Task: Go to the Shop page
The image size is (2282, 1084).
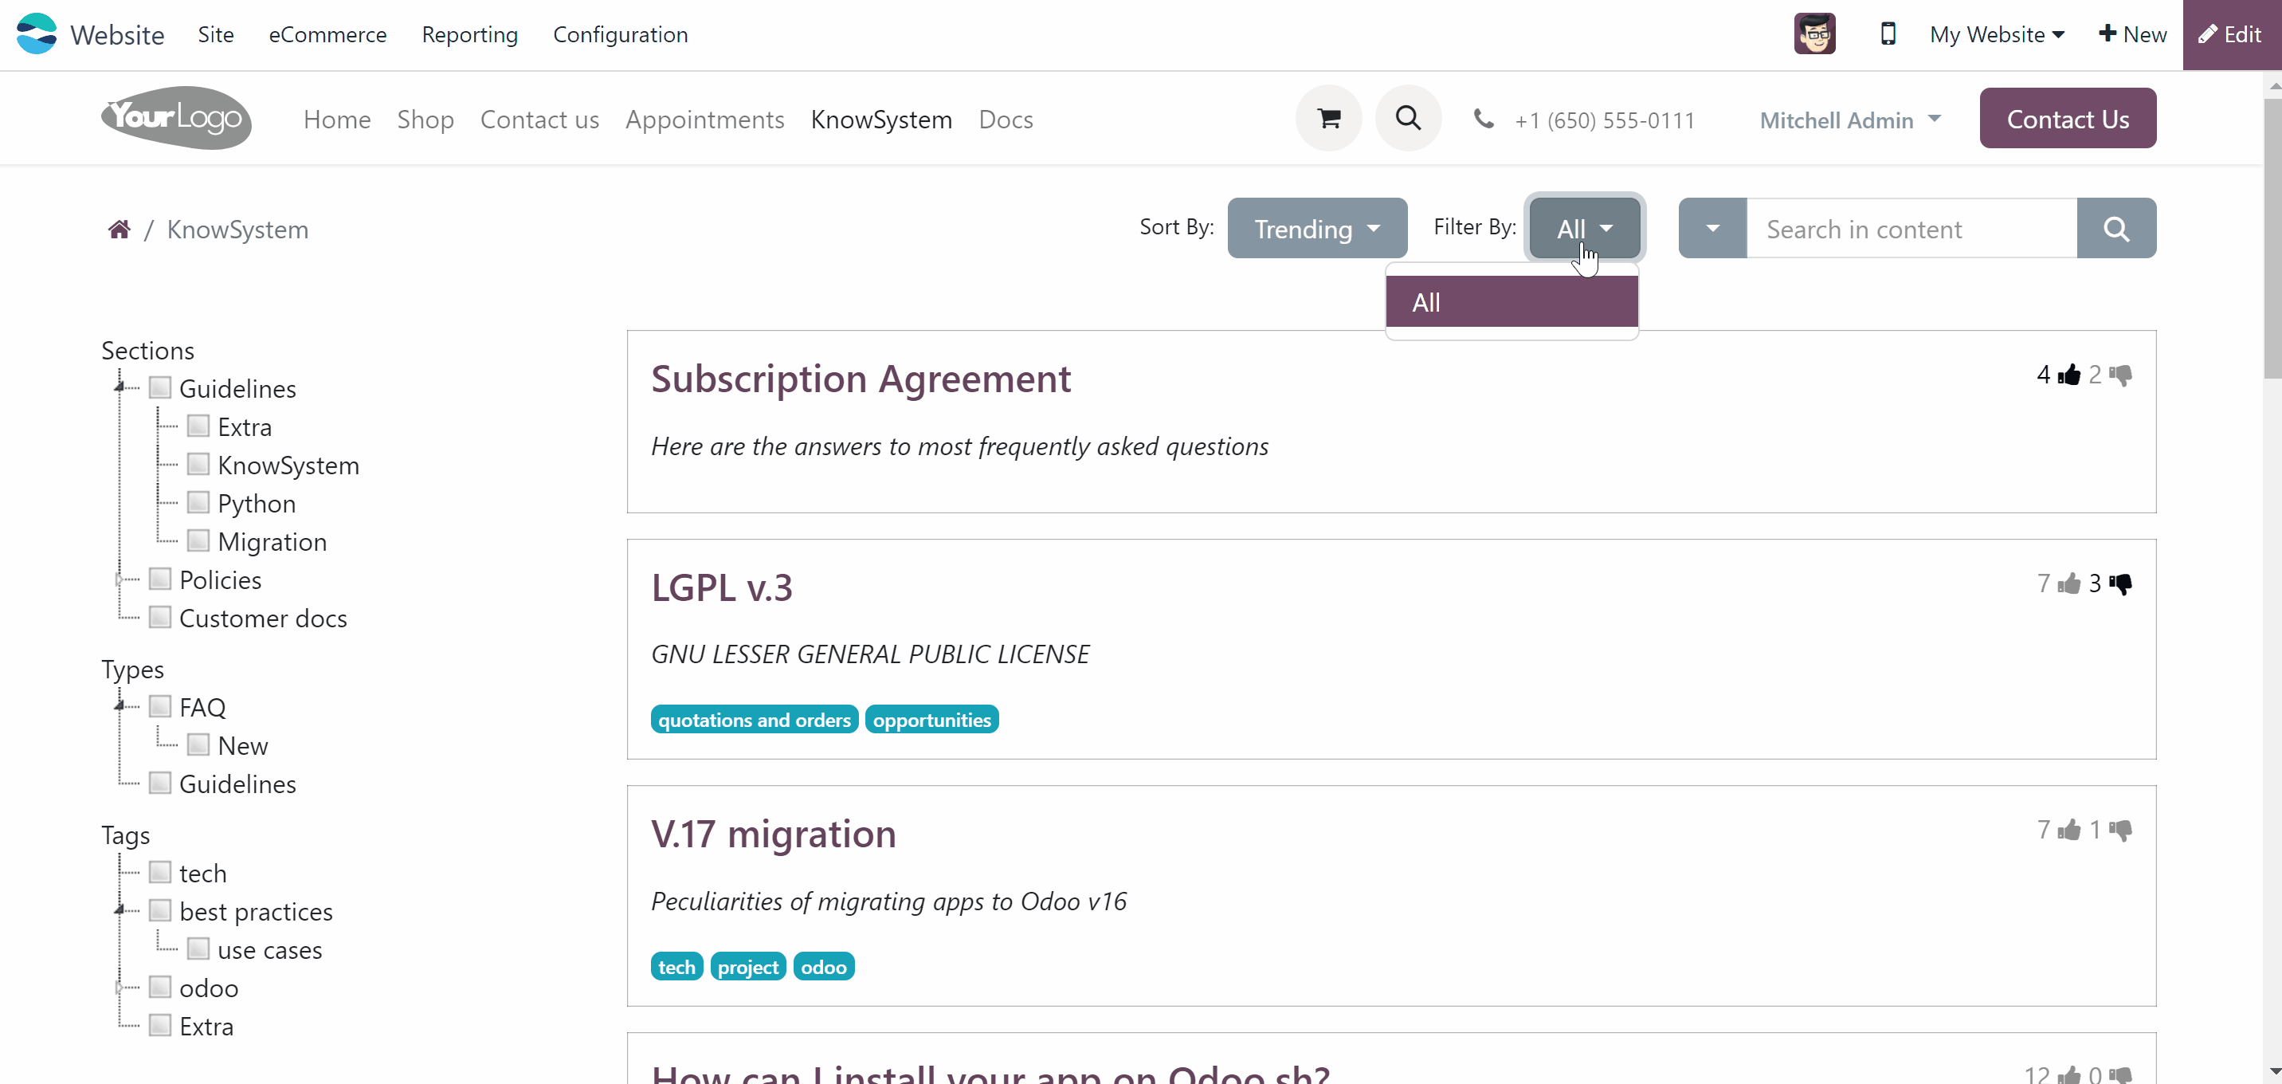Action: point(425,120)
